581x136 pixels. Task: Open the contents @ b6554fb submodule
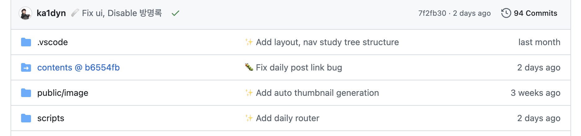[78, 67]
